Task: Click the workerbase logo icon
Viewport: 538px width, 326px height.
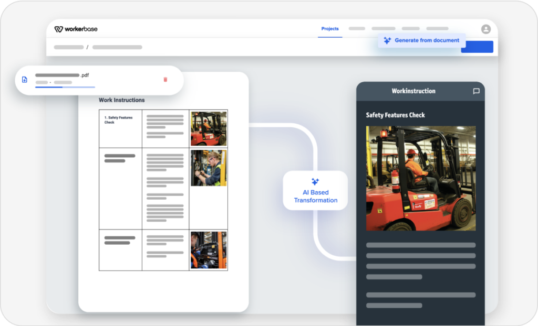Action: coord(59,29)
